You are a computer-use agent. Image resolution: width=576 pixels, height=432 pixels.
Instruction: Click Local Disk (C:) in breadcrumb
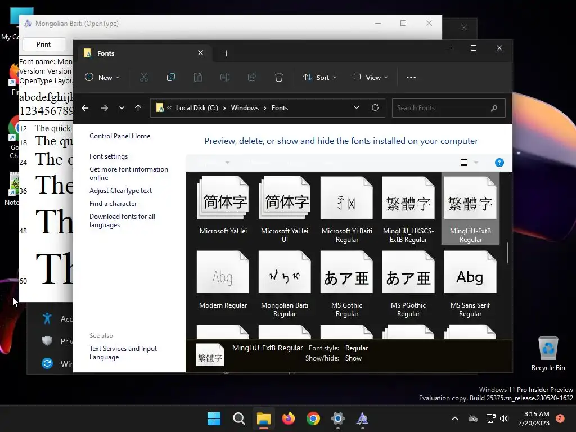pos(197,108)
